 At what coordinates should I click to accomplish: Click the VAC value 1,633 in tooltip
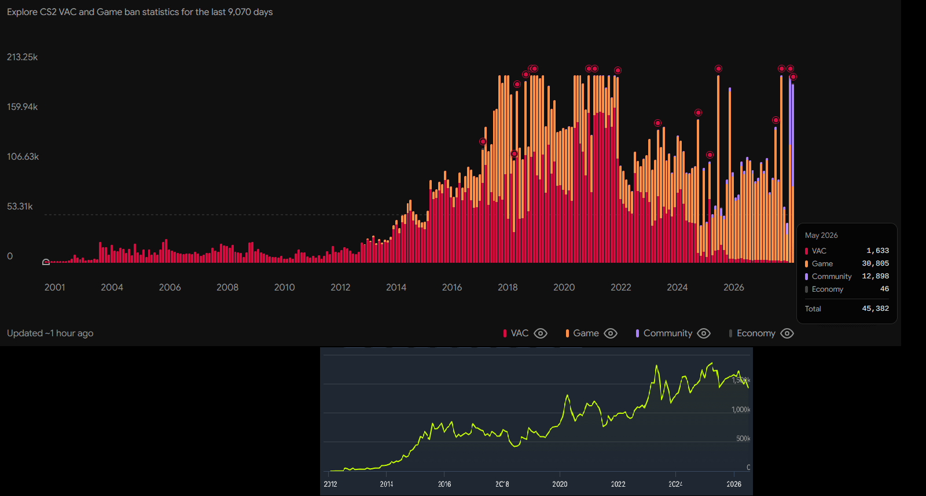(x=877, y=251)
